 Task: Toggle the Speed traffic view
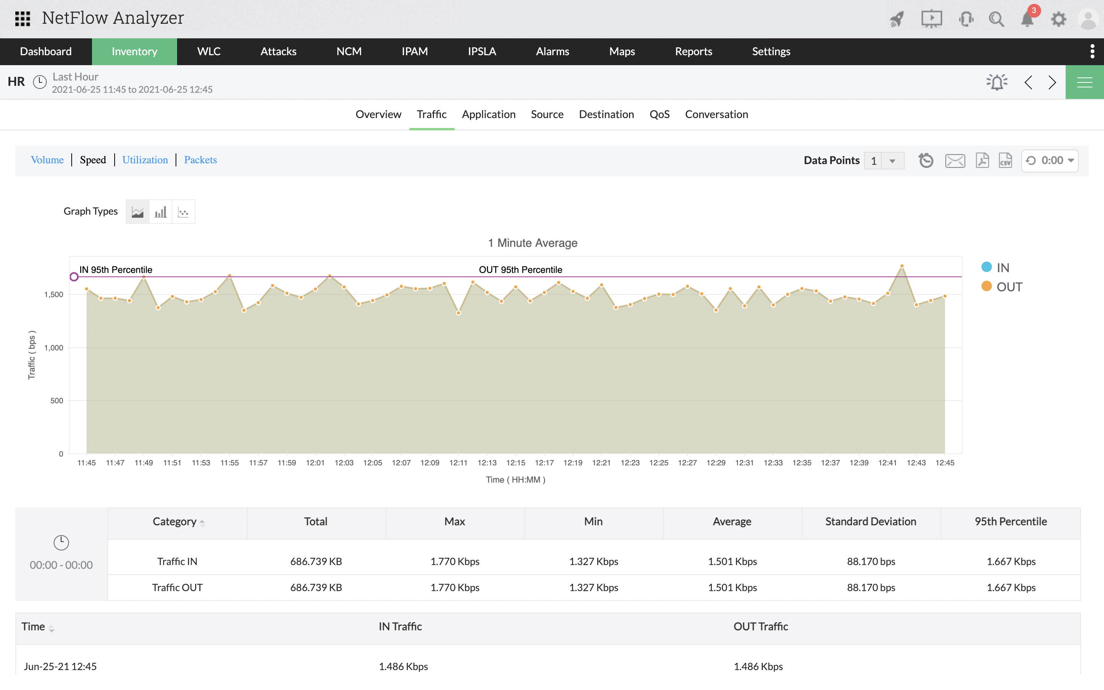[x=92, y=160]
